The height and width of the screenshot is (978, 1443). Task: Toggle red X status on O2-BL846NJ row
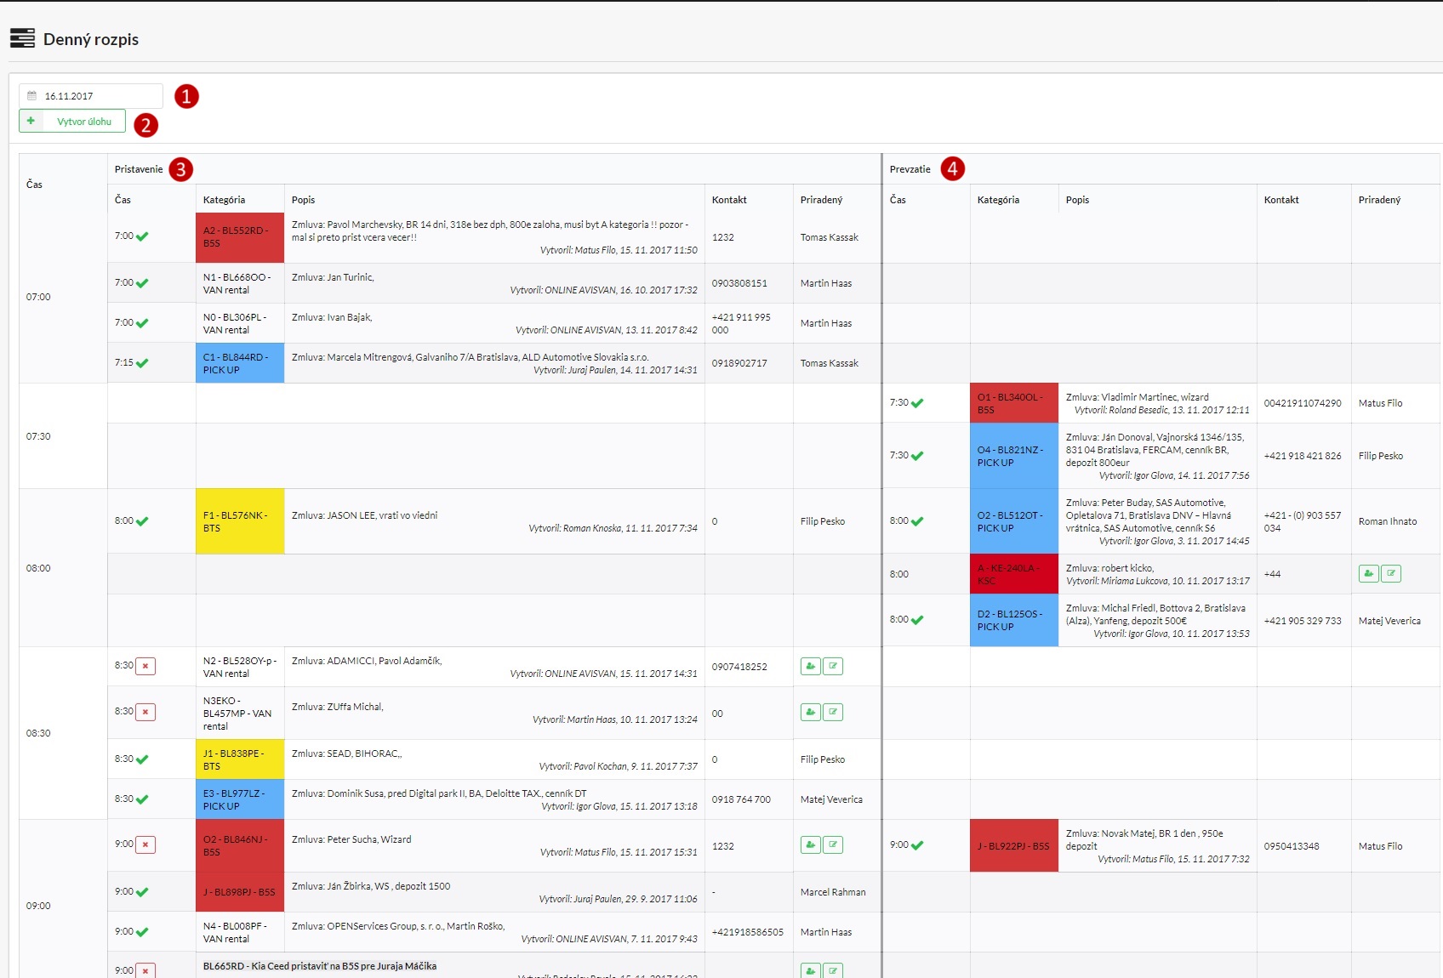(x=145, y=845)
